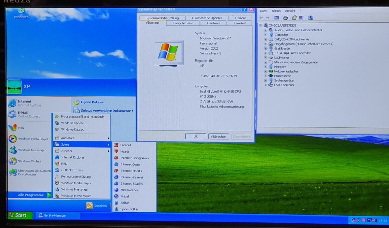Open Windows Movie Maker from programs list

tap(76, 196)
